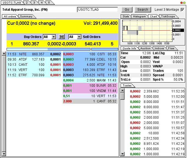The width and height of the screenshot is (187, 158).
Task: Click the order book scroll down arrow
Action: [x=4, y=154]
